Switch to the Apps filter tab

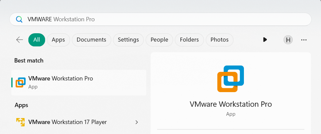pyautogui.click(x=58, y=40)
